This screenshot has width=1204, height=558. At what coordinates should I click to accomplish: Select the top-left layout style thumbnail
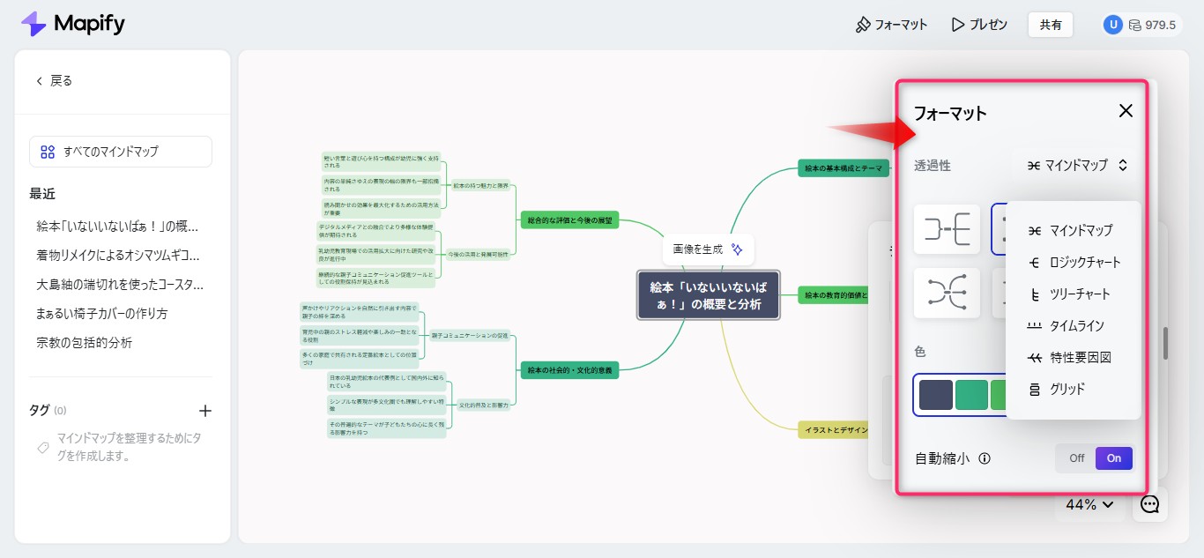point(947,230)
